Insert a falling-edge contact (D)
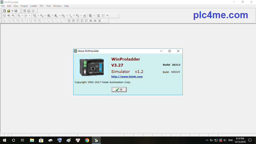 coord(22,20)
